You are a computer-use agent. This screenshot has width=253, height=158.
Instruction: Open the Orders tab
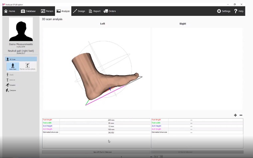pos(110,11)
